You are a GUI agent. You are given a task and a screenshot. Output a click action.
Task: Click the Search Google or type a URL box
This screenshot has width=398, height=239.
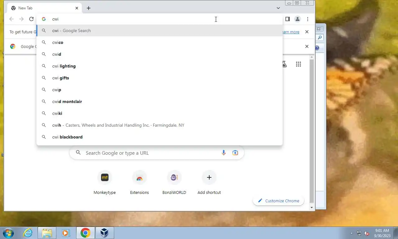click(x=157, y=153)
